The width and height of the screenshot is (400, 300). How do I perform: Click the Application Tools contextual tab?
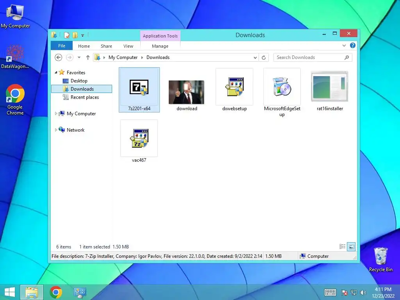(x=160, y=36)
